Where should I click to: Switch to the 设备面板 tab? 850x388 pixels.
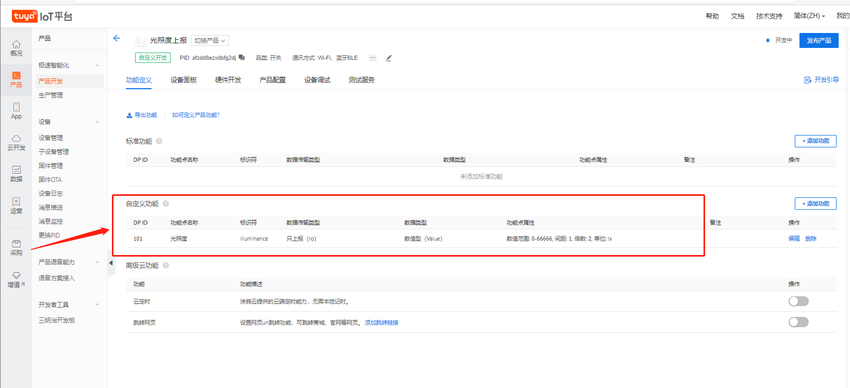(x=184, y=80)
